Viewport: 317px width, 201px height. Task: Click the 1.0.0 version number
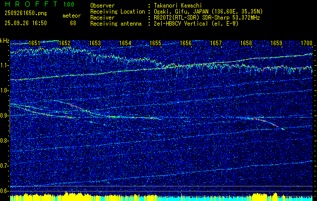(x=68, y=5)
